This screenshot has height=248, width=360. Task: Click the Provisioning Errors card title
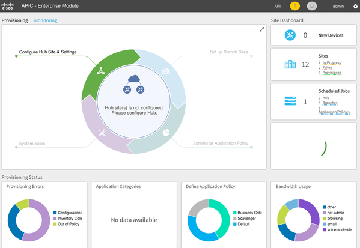25,187
